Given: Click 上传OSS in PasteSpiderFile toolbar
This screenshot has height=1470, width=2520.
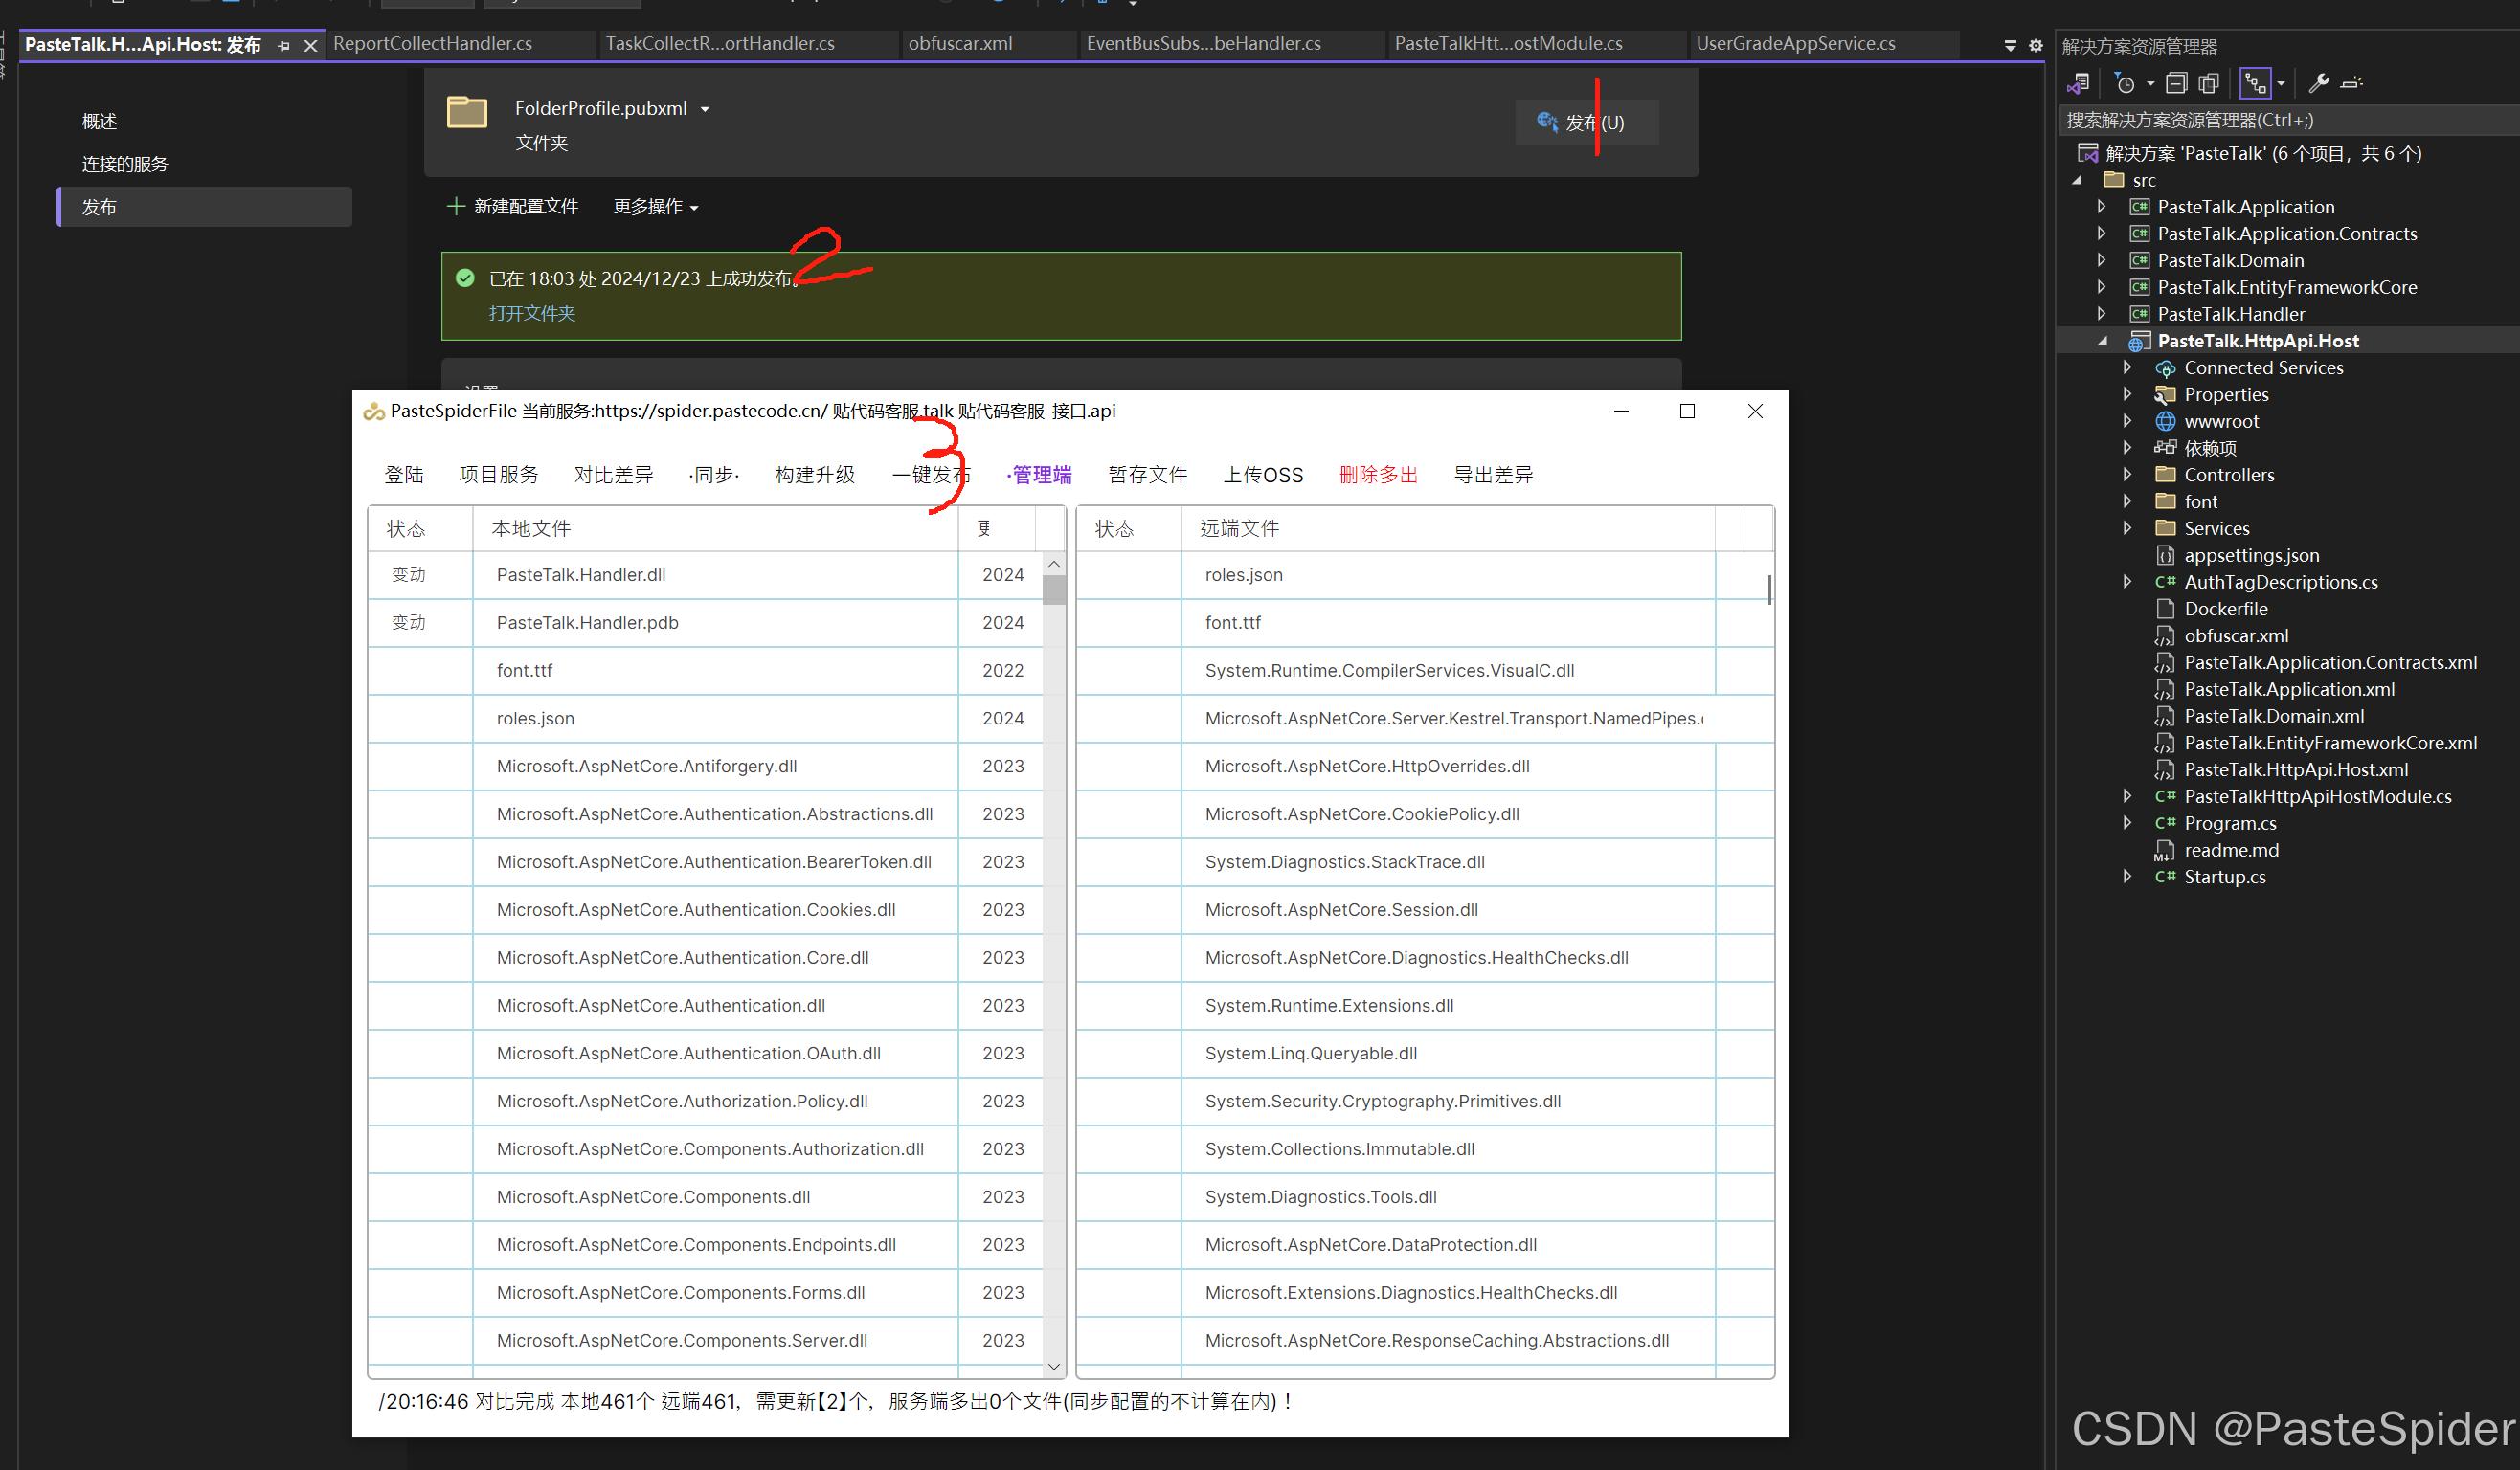Looking at the screenshot, I should coord(1264,475).
